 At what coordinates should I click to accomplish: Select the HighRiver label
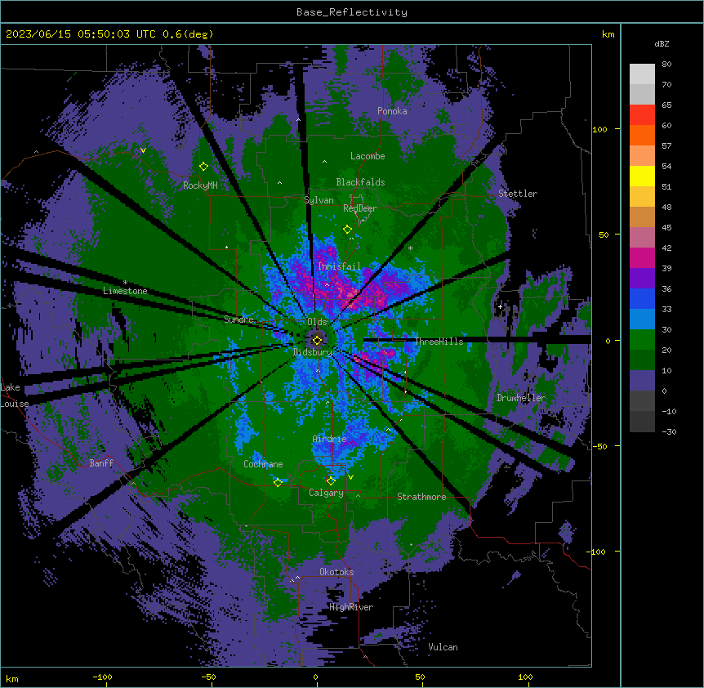[x=351, y=607]
